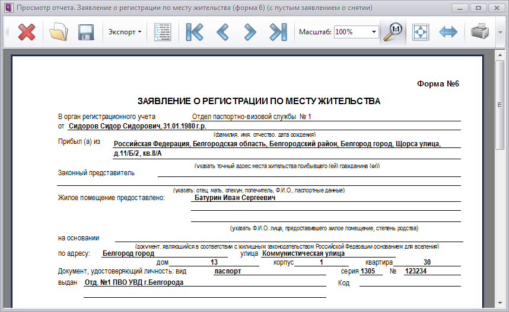Click the city value 'Белгород город'

click(128, 253)
